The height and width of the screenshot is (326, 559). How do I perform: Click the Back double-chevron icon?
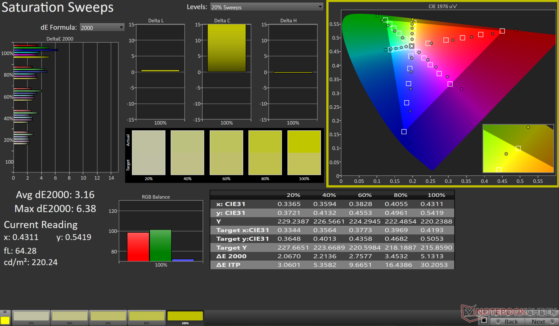point(498,322)
